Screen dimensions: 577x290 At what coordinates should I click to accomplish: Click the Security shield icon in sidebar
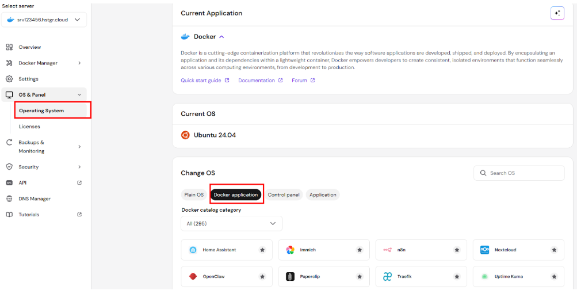pyautogui.click(x=9, y=167)
